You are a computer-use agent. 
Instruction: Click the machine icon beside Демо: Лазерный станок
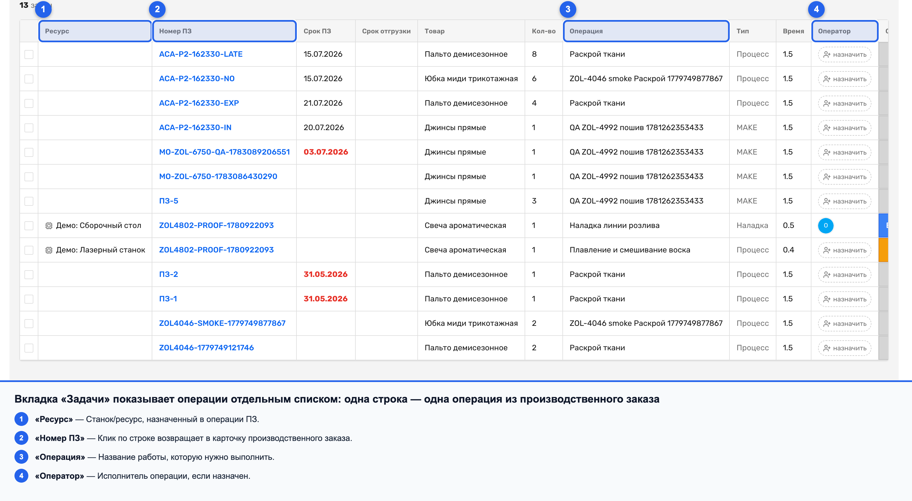coord(49,250)
